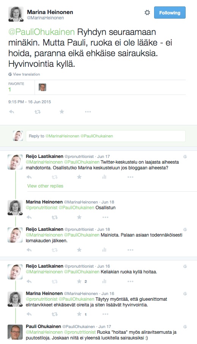This screenshot has height=344, width=197.
Task: View analytics icon on Twitter-keskustelu tweet
Action: pyautogui.click(x=104, y=177)
